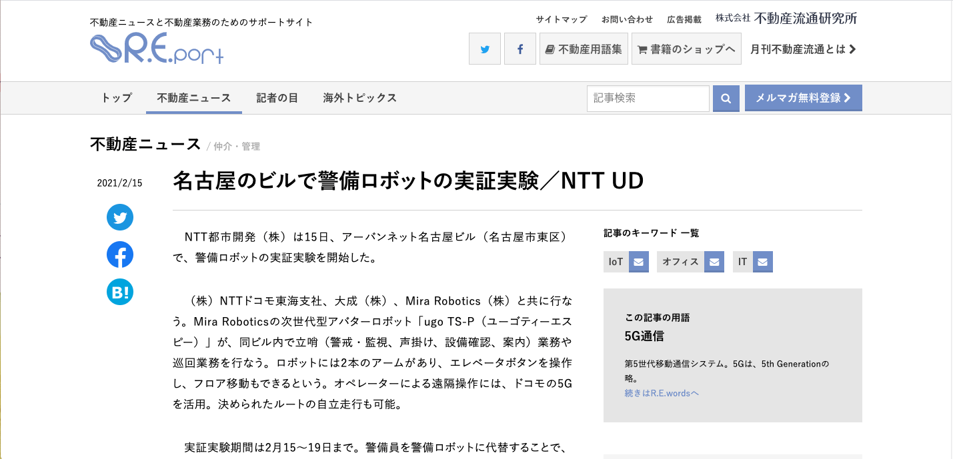Expand 月刊不動産流通とは chevron link

point(803,49)
